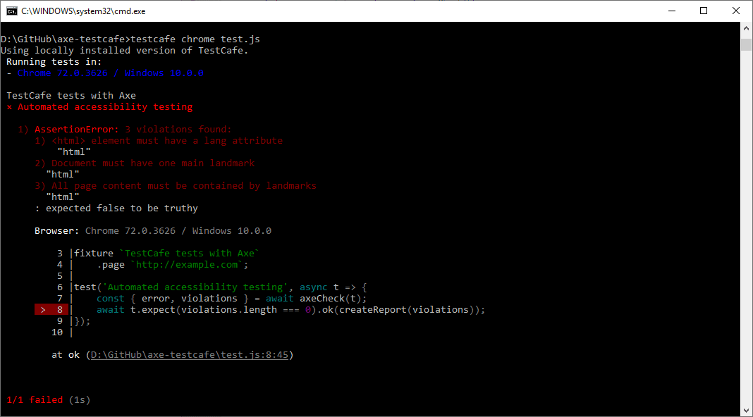
Task: Click 'AssertionError: 3 violations found:'
Action: tap(133, 129)
